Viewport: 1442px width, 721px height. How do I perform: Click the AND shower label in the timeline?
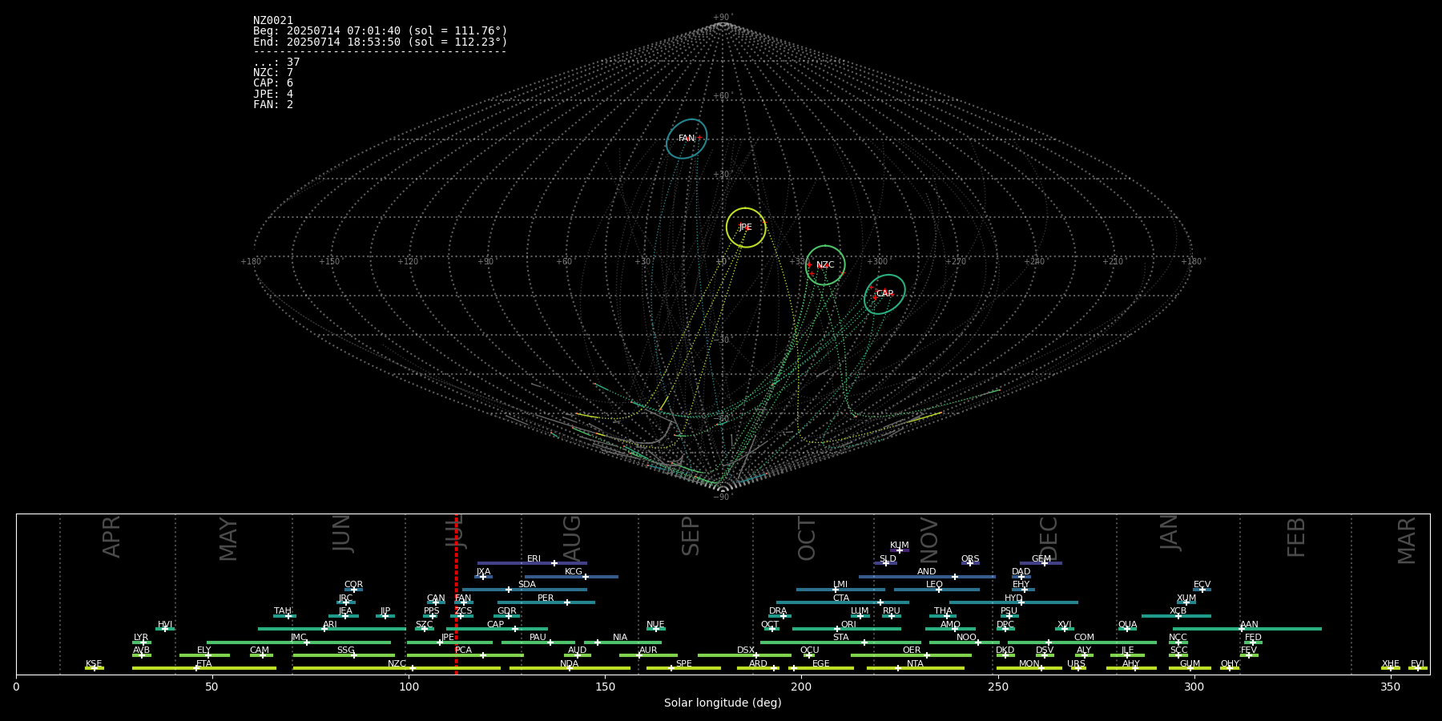[x=927, y=572]
